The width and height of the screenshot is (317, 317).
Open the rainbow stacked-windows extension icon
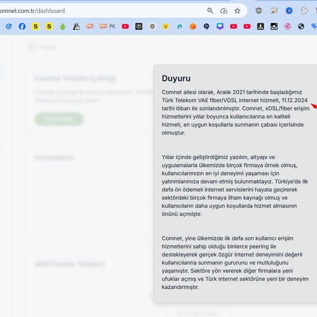click(274, 11)
